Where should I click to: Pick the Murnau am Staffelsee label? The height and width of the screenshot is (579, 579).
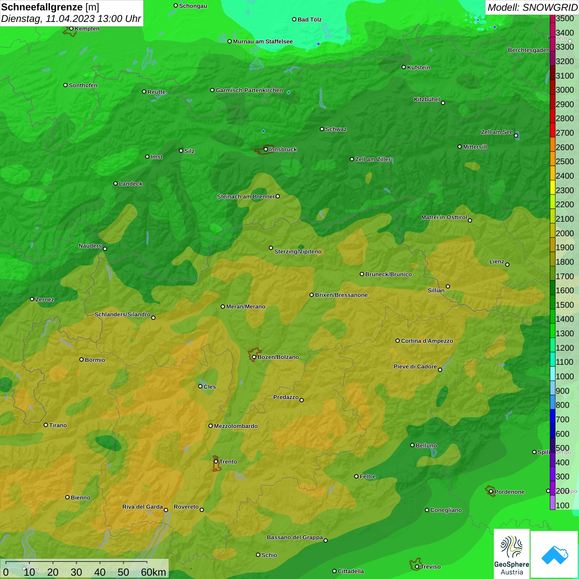(x=263, y=41)
